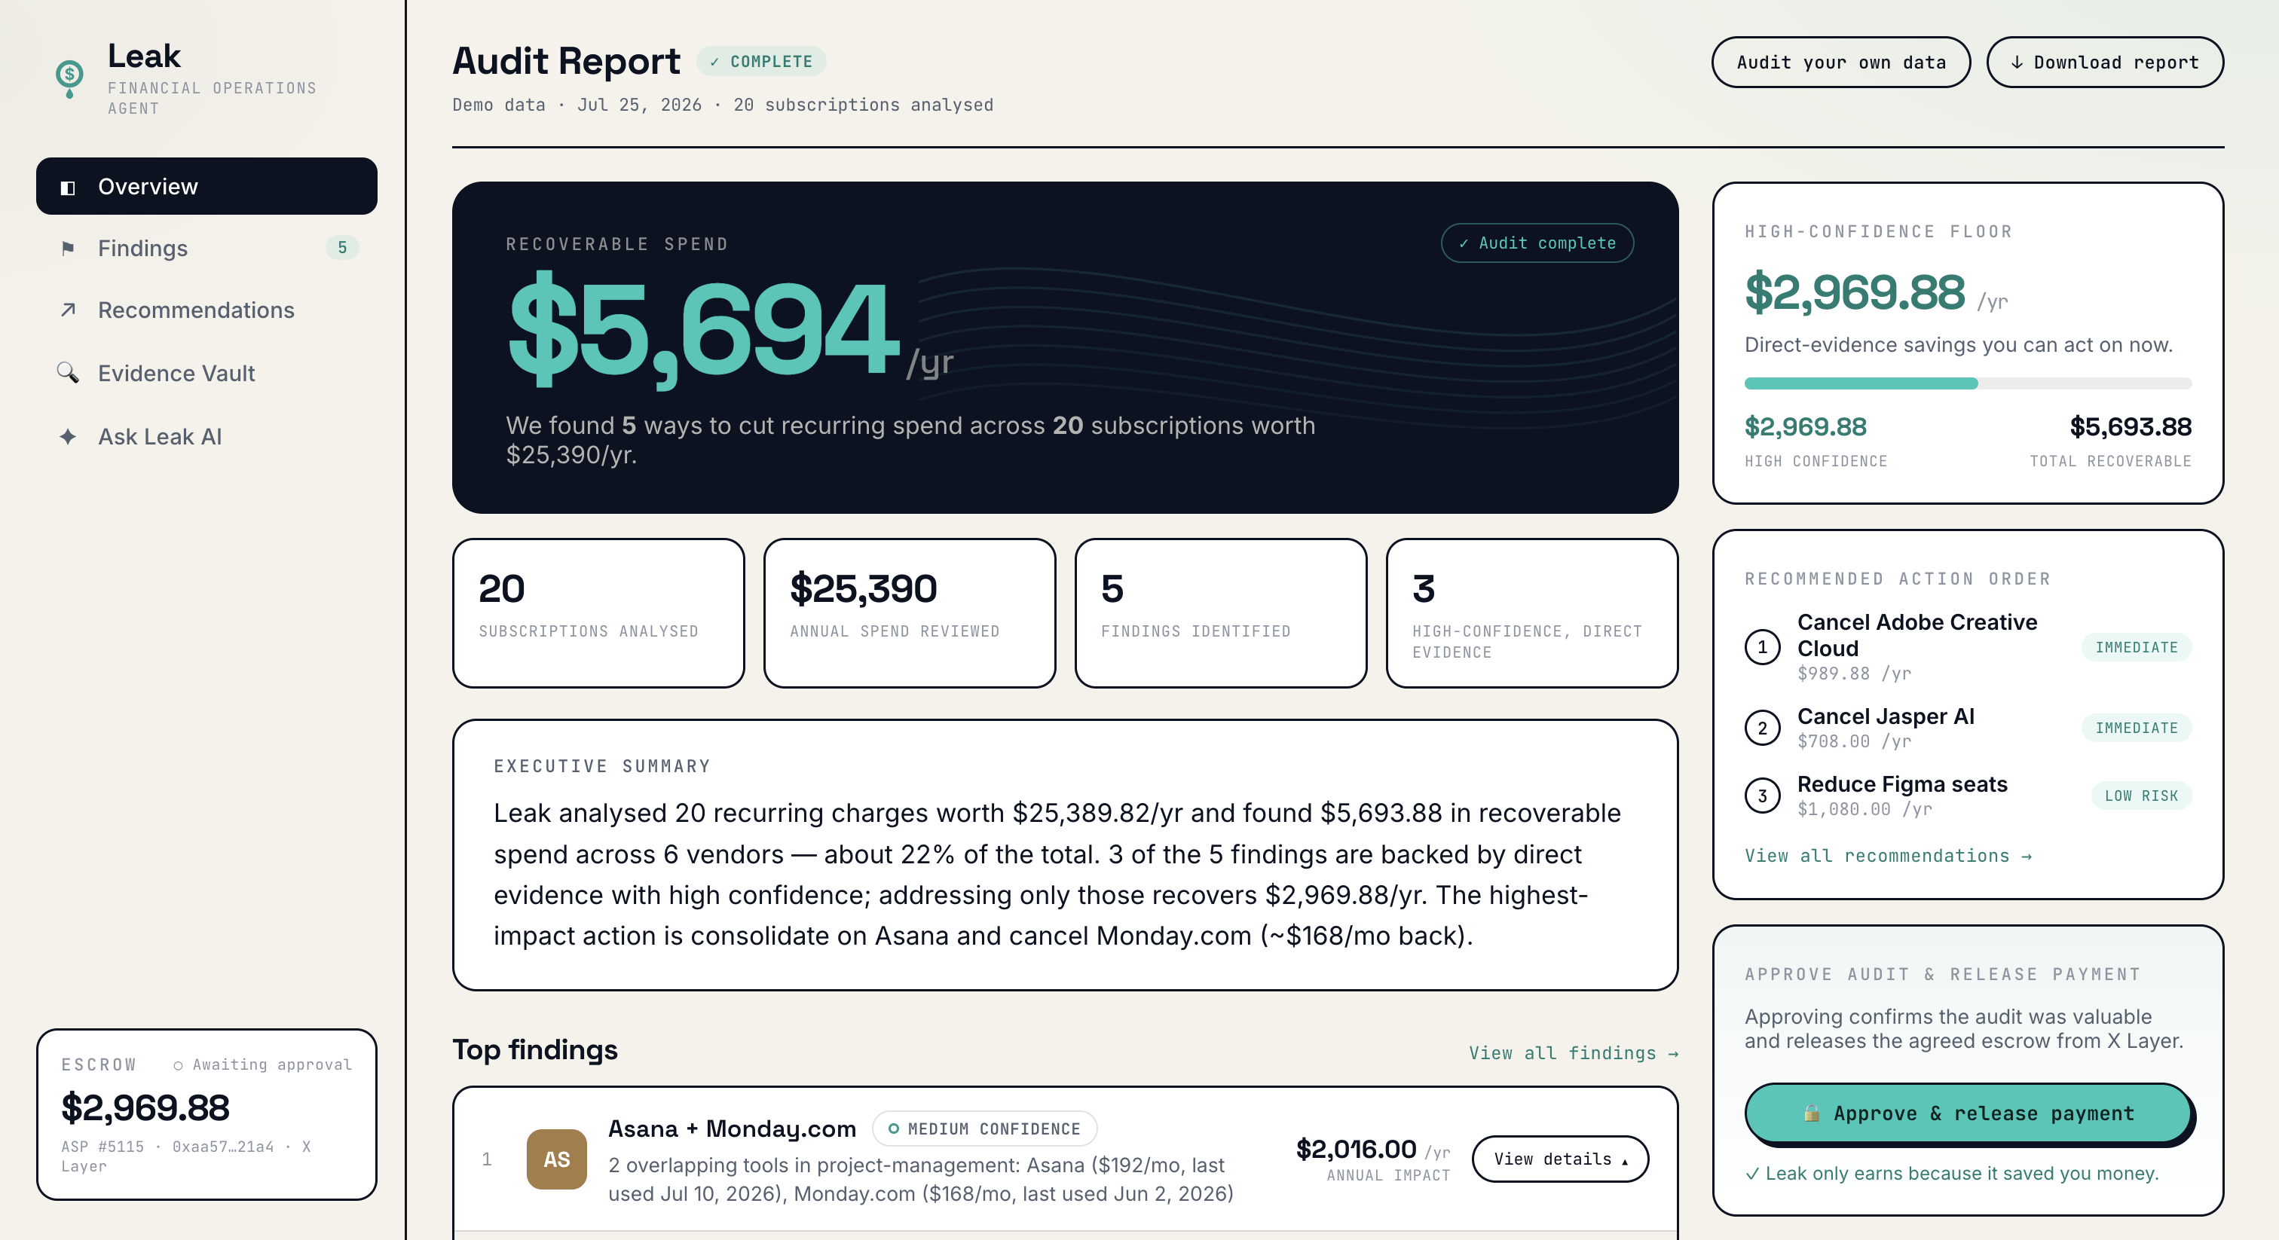This screenshot has width=2279, height=1240.
Task: Click the AS vendor avatar for Asana
Action: coord(556,1159)
